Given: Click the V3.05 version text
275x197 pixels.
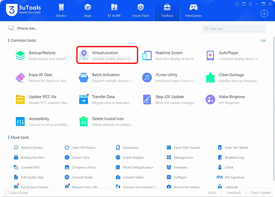Looking at the screenshot, I should [x=212, y=193].
